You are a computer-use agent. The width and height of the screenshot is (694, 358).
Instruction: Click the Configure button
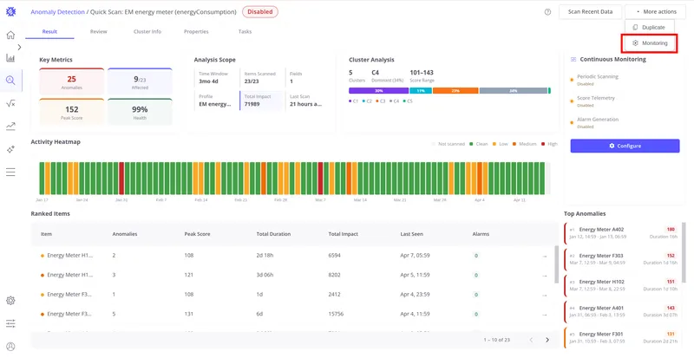(x=625, y=146)
